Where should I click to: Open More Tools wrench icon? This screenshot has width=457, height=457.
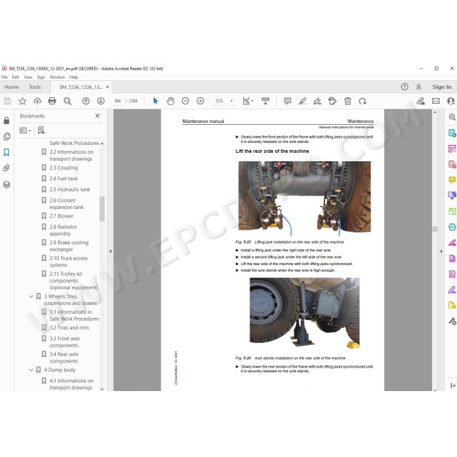pos(452,321)
